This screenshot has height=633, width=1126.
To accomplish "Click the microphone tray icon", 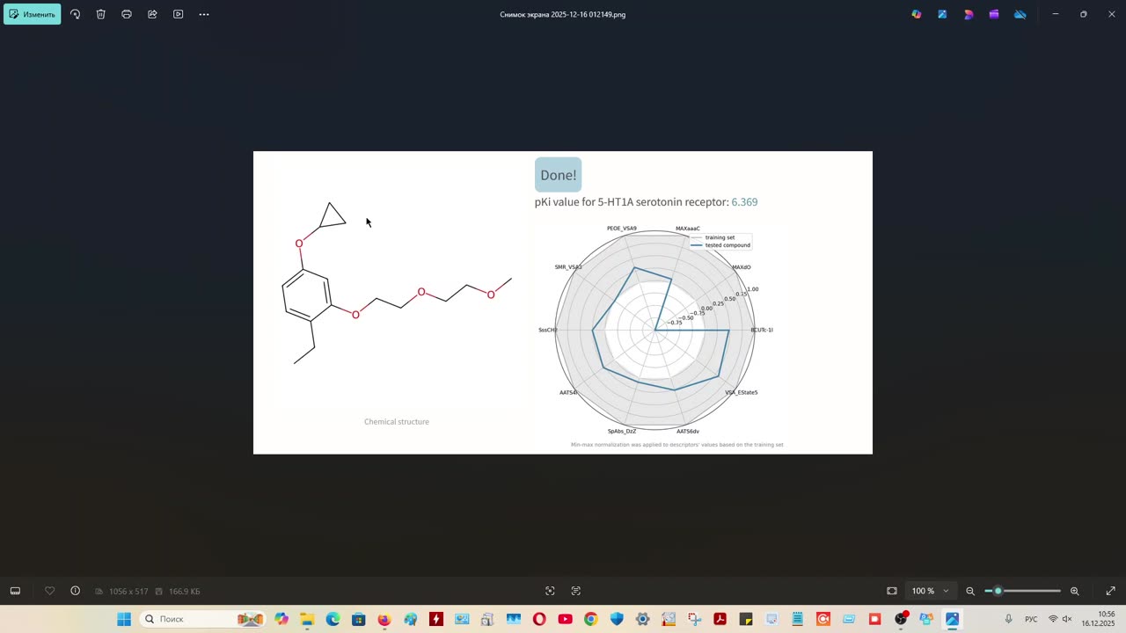I will pyautogui.click(x=1008, y=619).
